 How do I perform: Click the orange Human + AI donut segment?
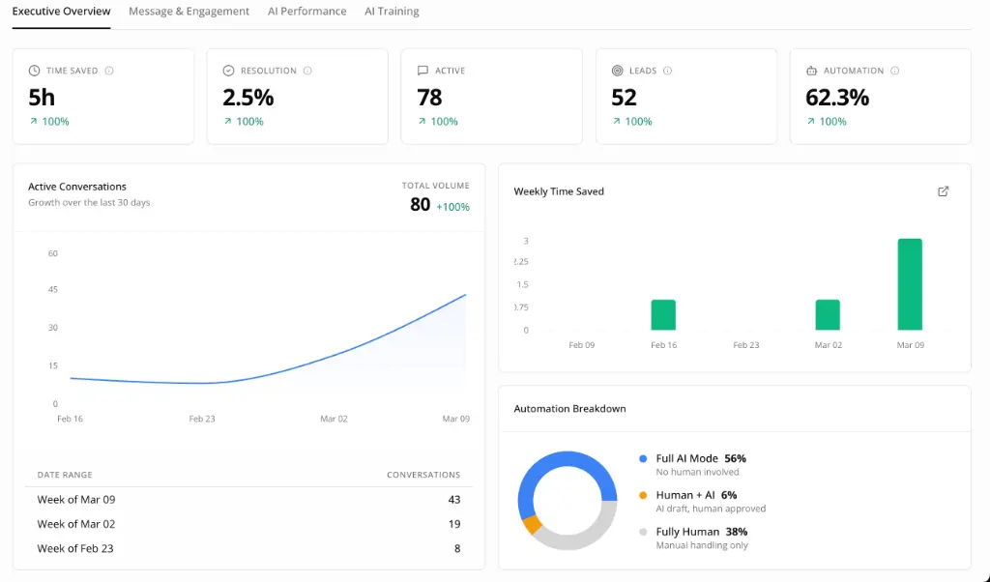click(x=532, y=525)
